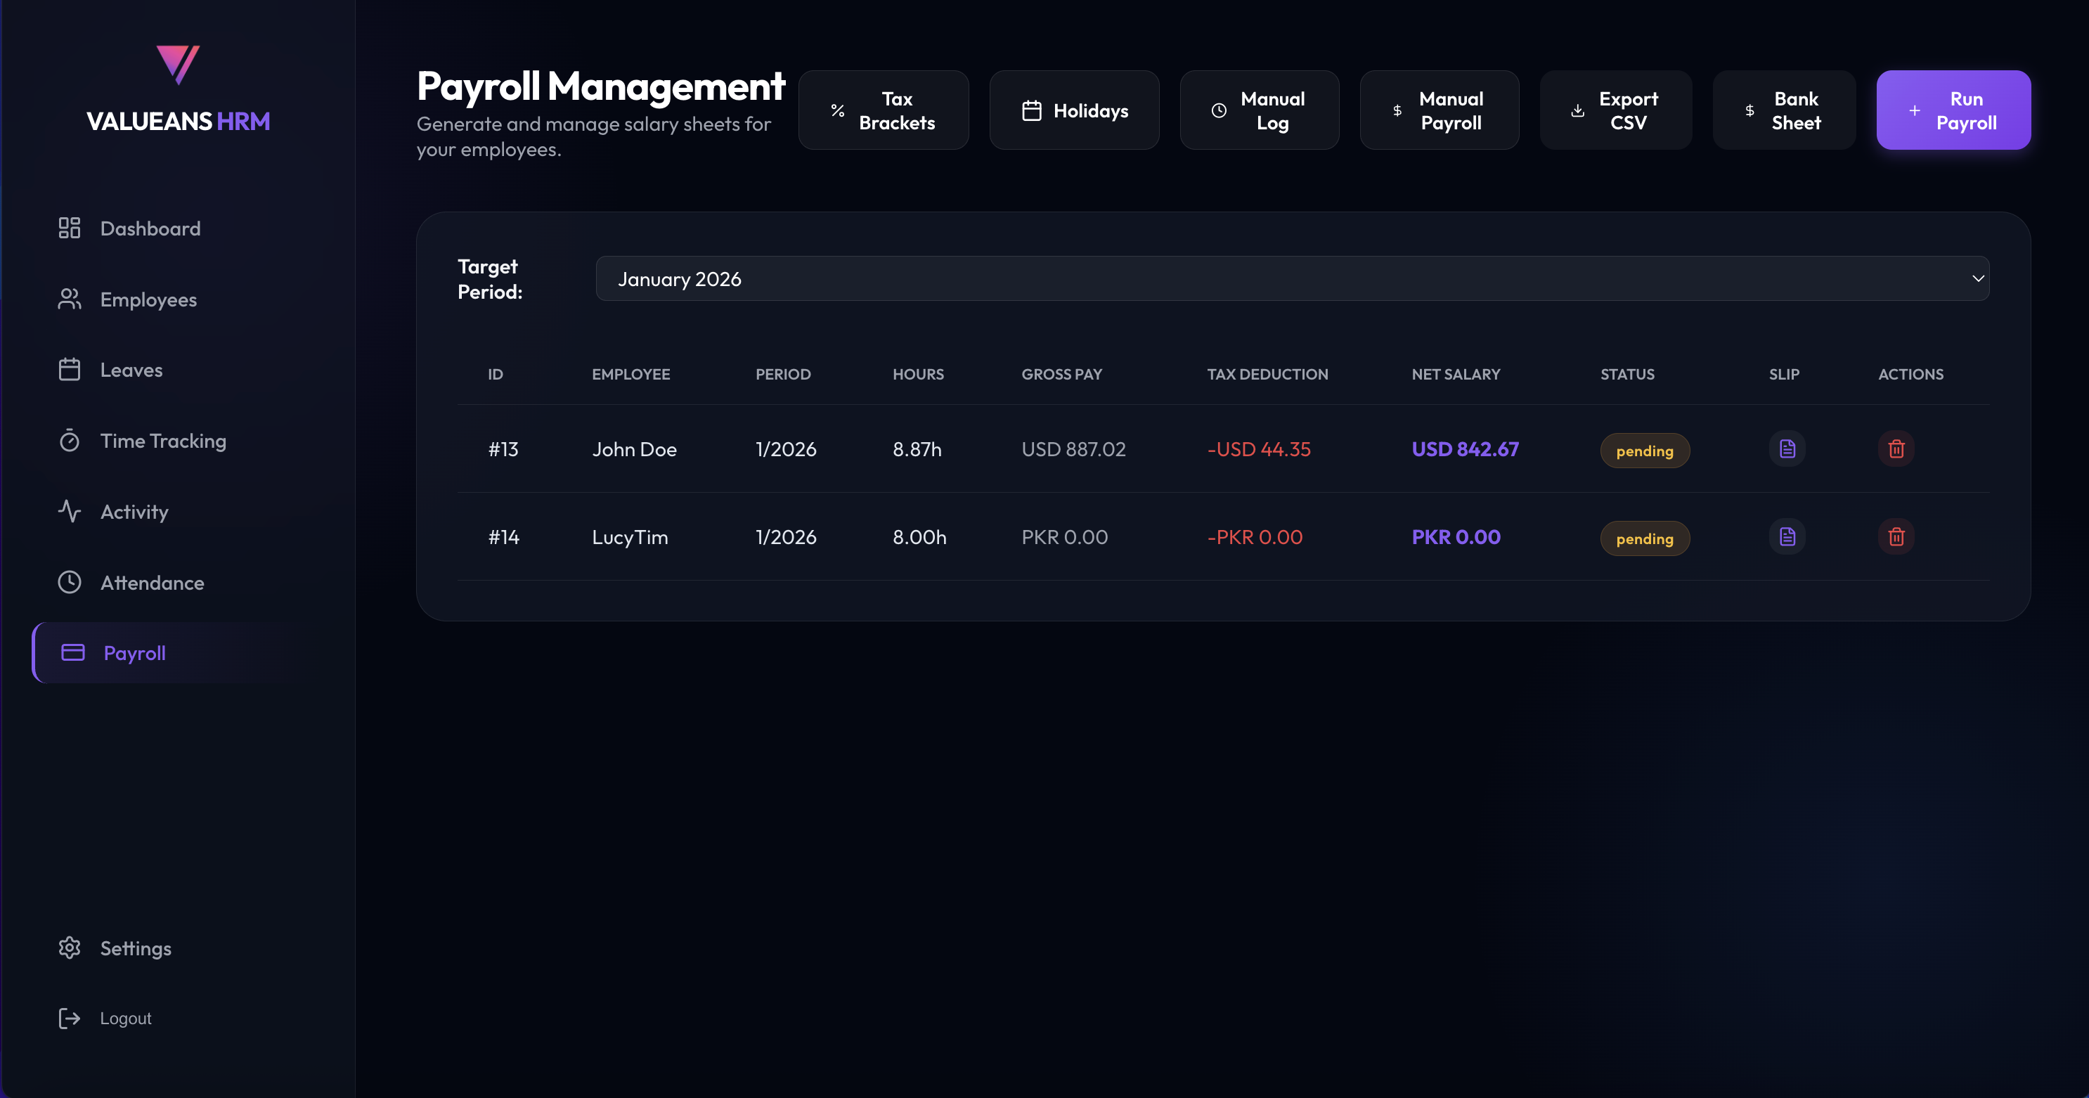Export payroll as CSV
The width and height of the screenshot is (2089, 1098).
tap(1615, 110)
